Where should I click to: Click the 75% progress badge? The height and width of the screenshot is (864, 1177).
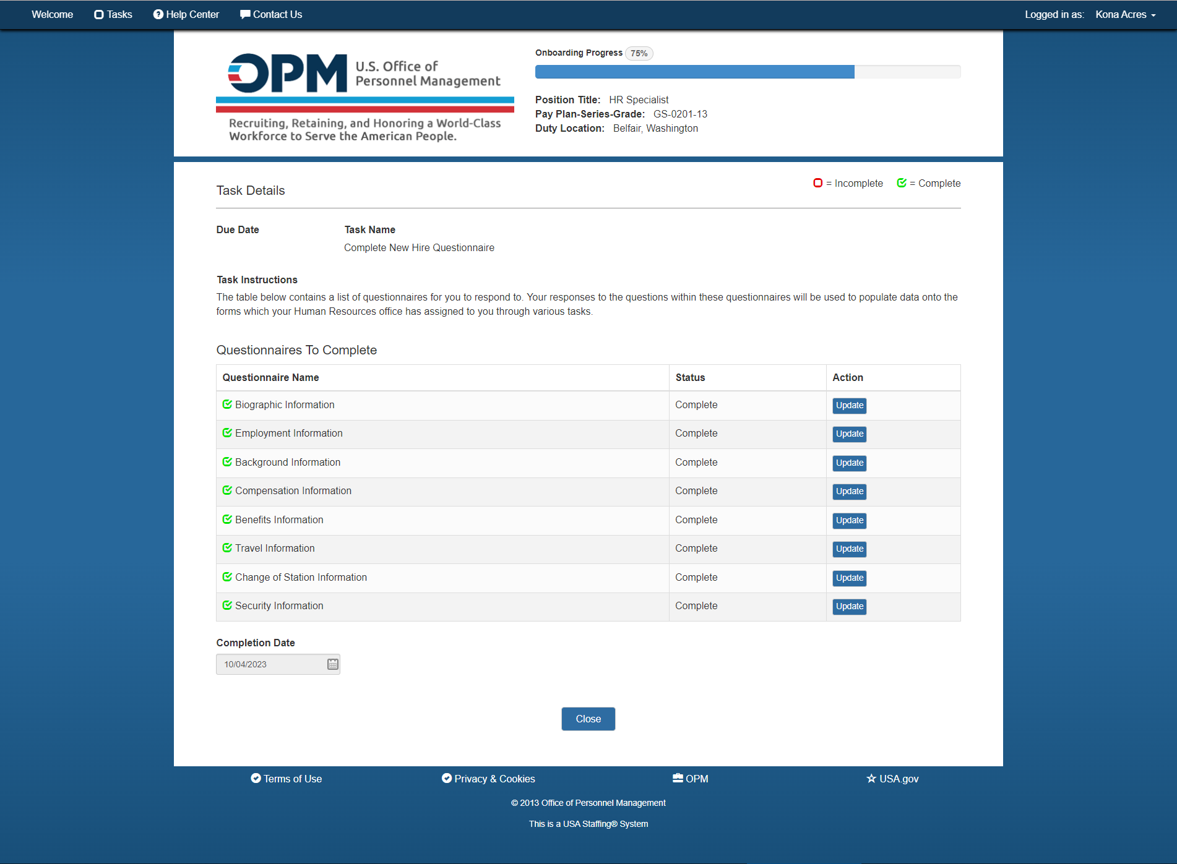pos(639,53)
